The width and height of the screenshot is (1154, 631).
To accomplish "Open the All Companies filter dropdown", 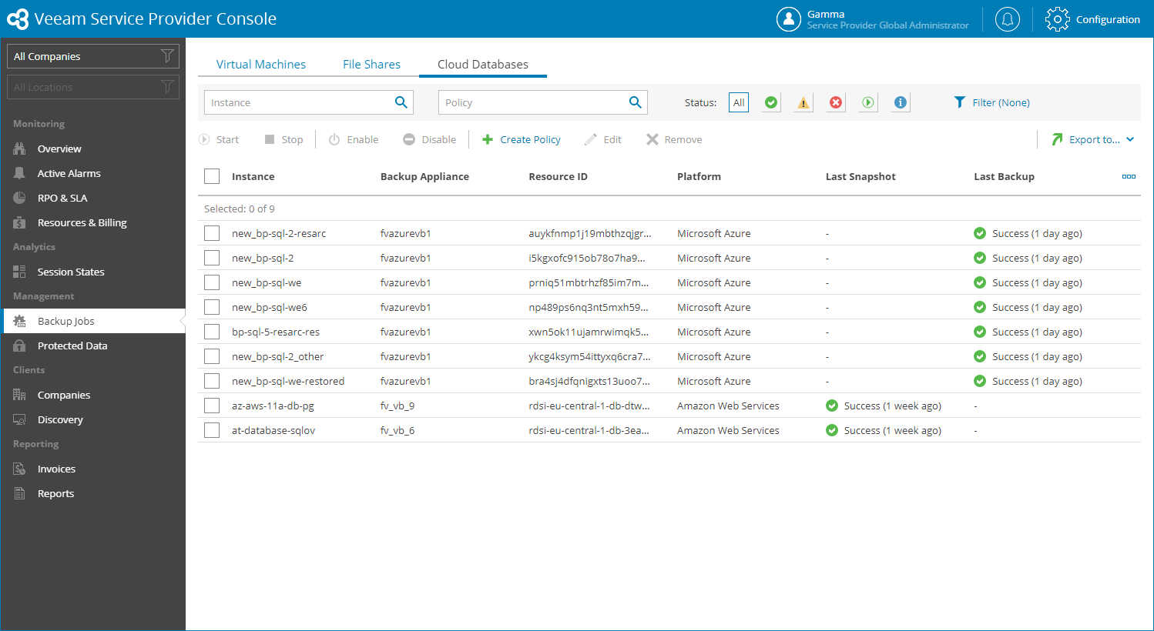I will tap(93, 56).
